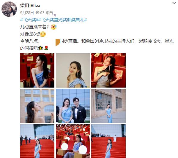Open the photo of woman pointing at seat sign
Viewport: 178px width, 158px height.
point(108,70)
